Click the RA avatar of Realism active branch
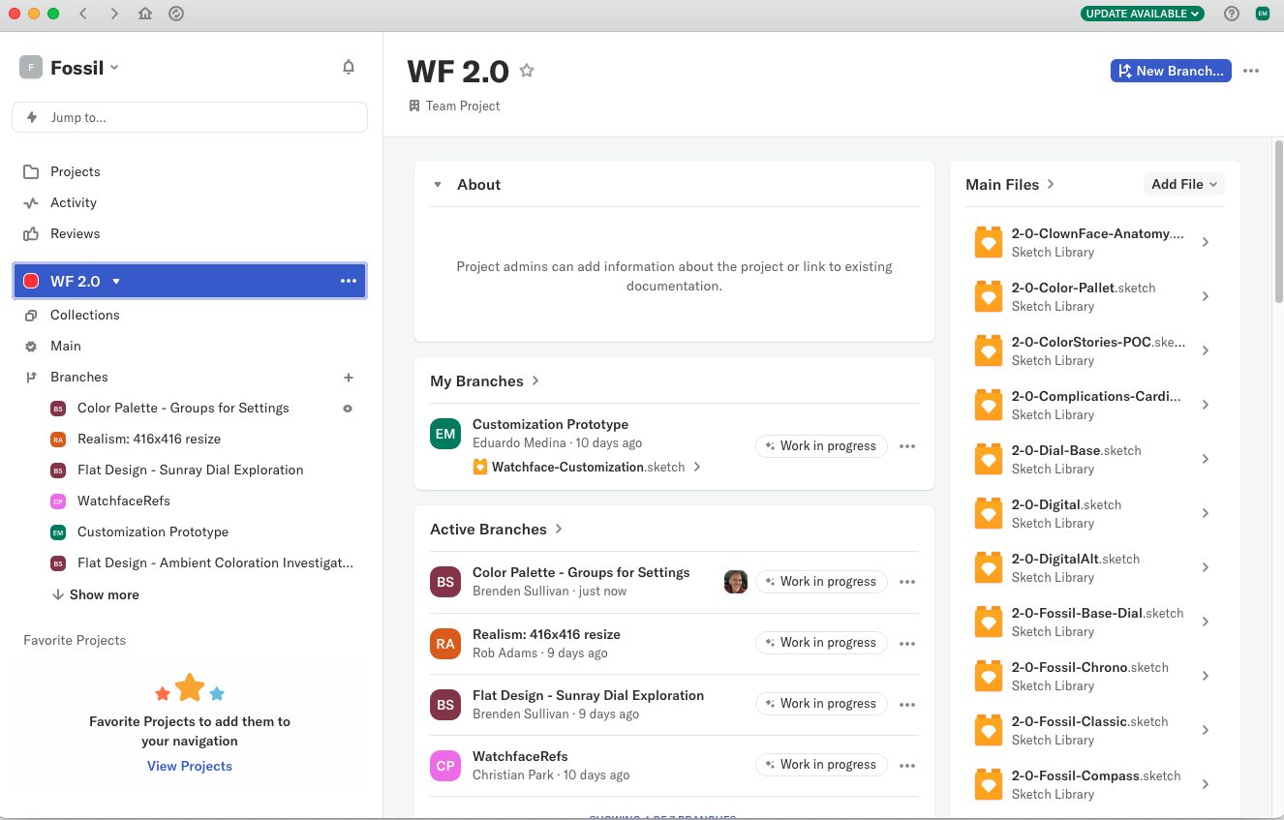The height and width of the screenshot is (820, 1284). click(x=445, y=643)
